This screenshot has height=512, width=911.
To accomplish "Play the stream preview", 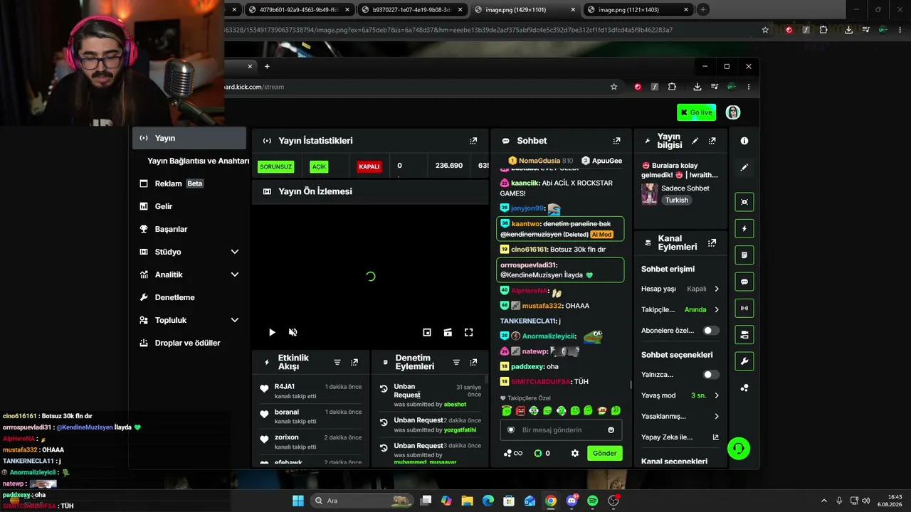I will 272,332.
